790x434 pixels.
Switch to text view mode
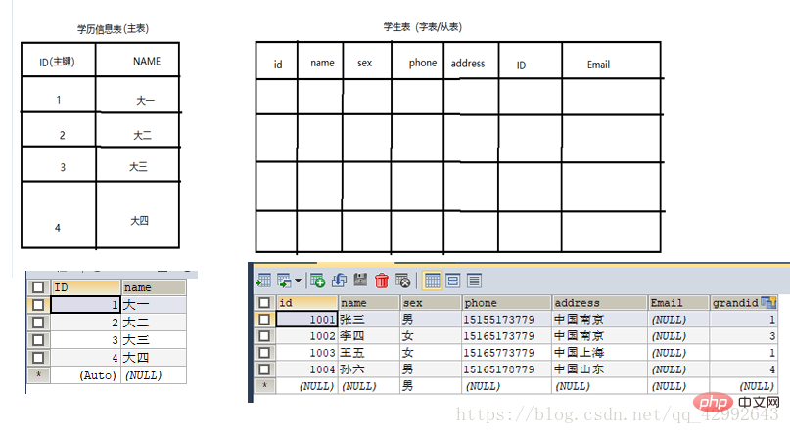(474, 281)
